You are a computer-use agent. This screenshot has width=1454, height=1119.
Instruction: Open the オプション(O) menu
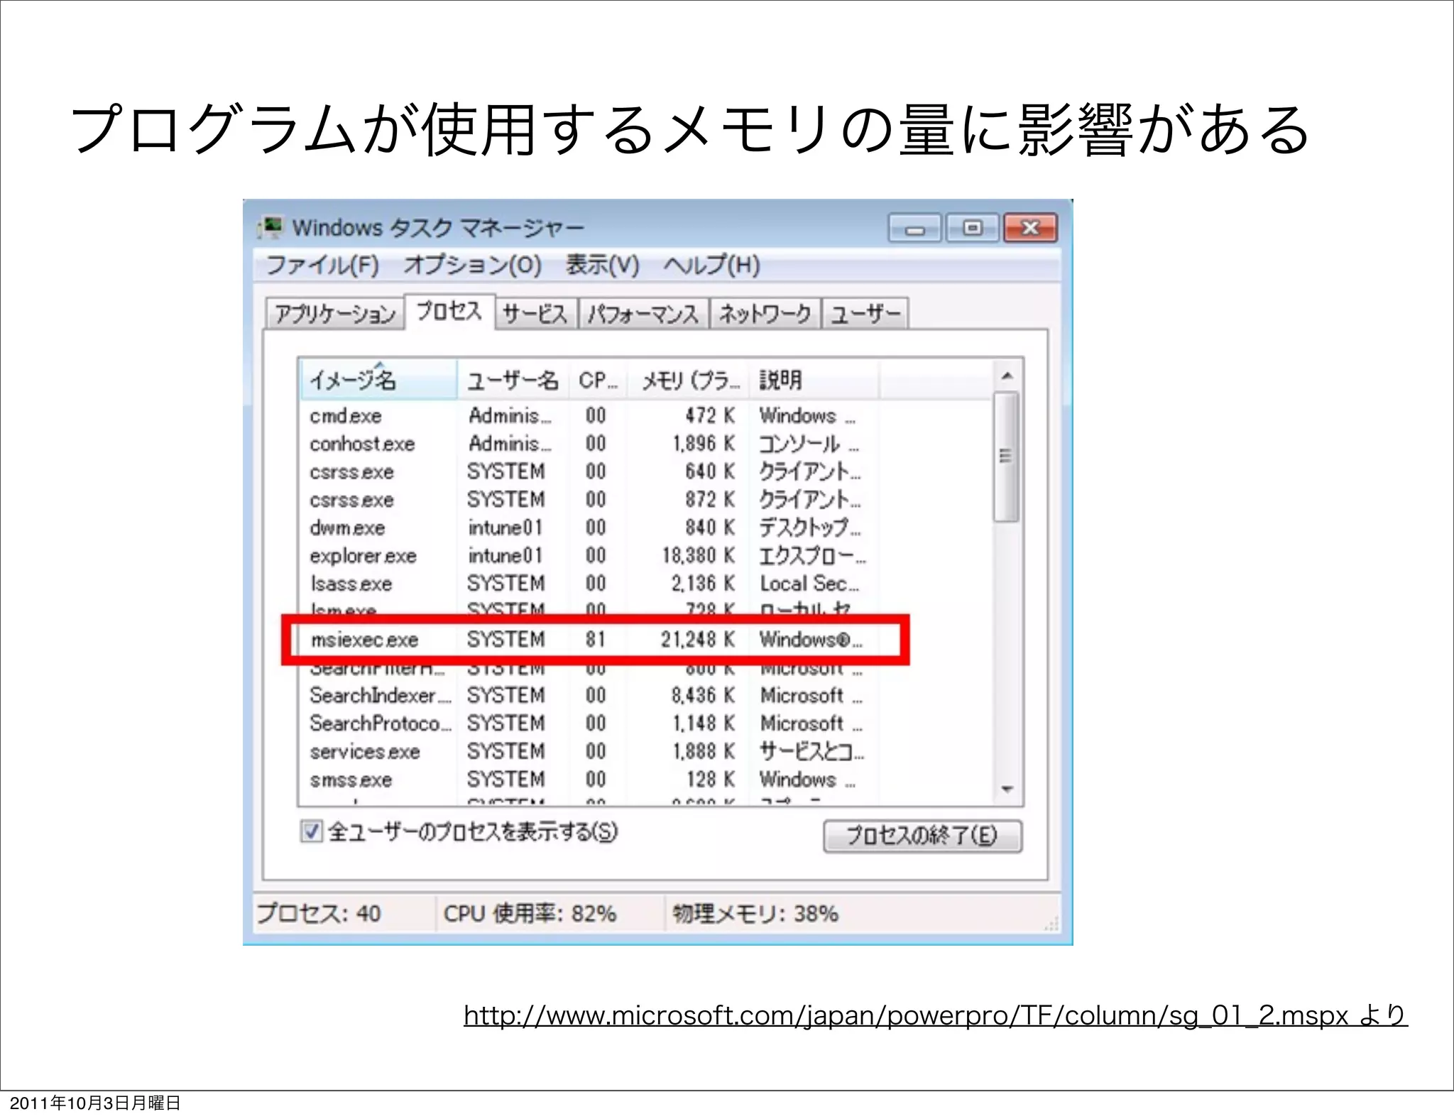coord(472,266)
